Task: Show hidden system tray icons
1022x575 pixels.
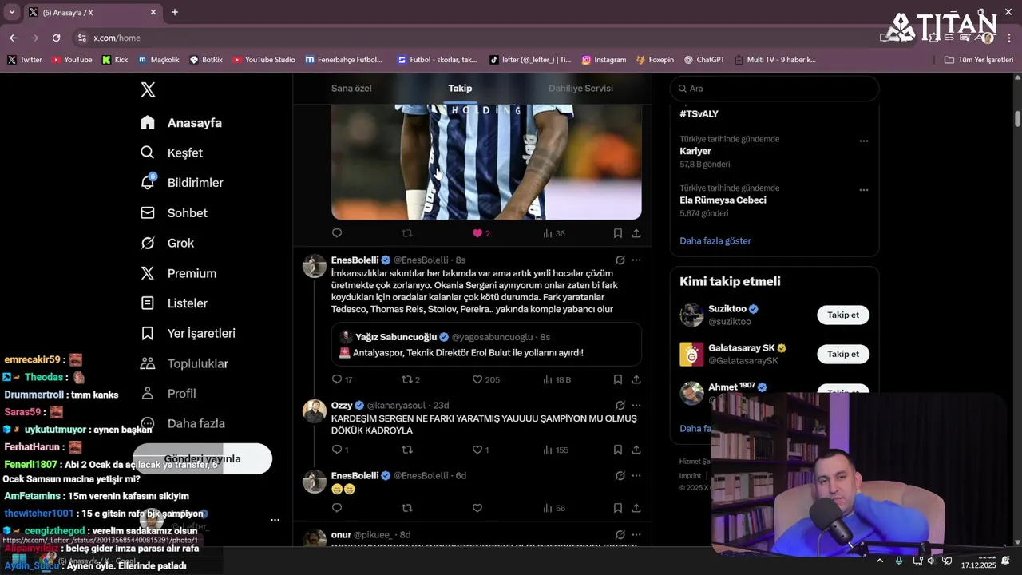Action: 879,561
